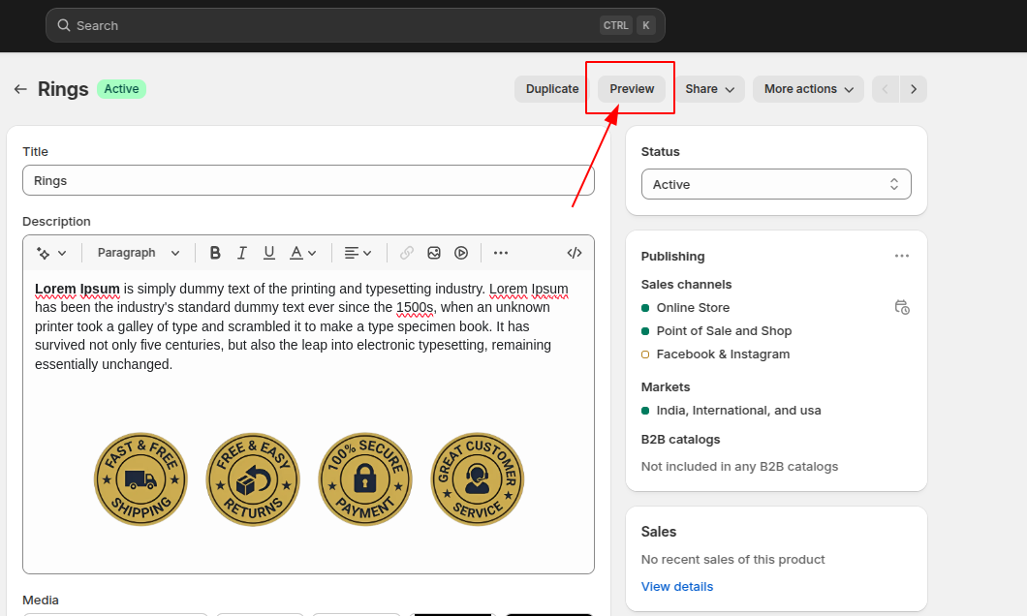This screenshot has width=1027, height=616.
Task: Click the Online Store sales channel
Action: point(693,308)
